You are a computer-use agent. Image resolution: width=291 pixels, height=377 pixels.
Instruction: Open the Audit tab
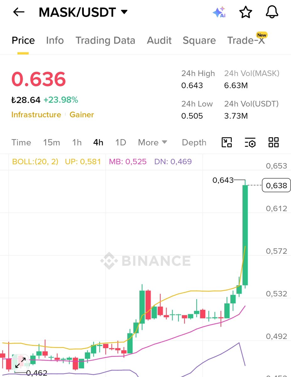pyautogui.click(x=159, y=41)
